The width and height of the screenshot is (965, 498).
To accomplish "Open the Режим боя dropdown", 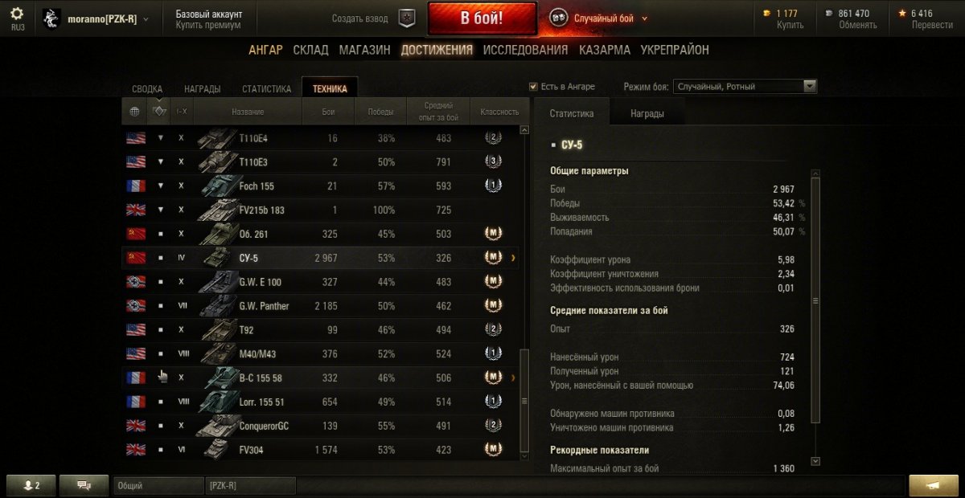I will click(745, 87).
